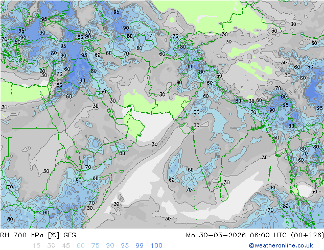Select legend value 45 in the color scale
Image resolution: width=324 pixels, height=250 pixels.
(66, 245)
